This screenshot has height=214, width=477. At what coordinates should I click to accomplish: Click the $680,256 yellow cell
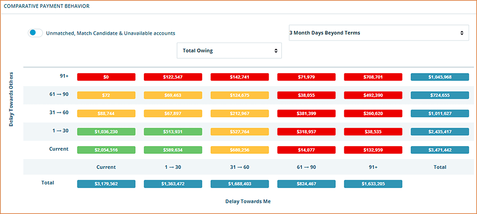[240, 150]
